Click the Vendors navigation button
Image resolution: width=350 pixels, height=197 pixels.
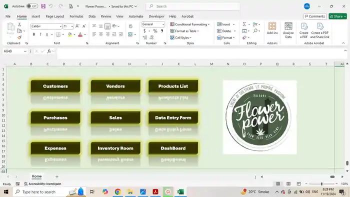tap(115, 86)
